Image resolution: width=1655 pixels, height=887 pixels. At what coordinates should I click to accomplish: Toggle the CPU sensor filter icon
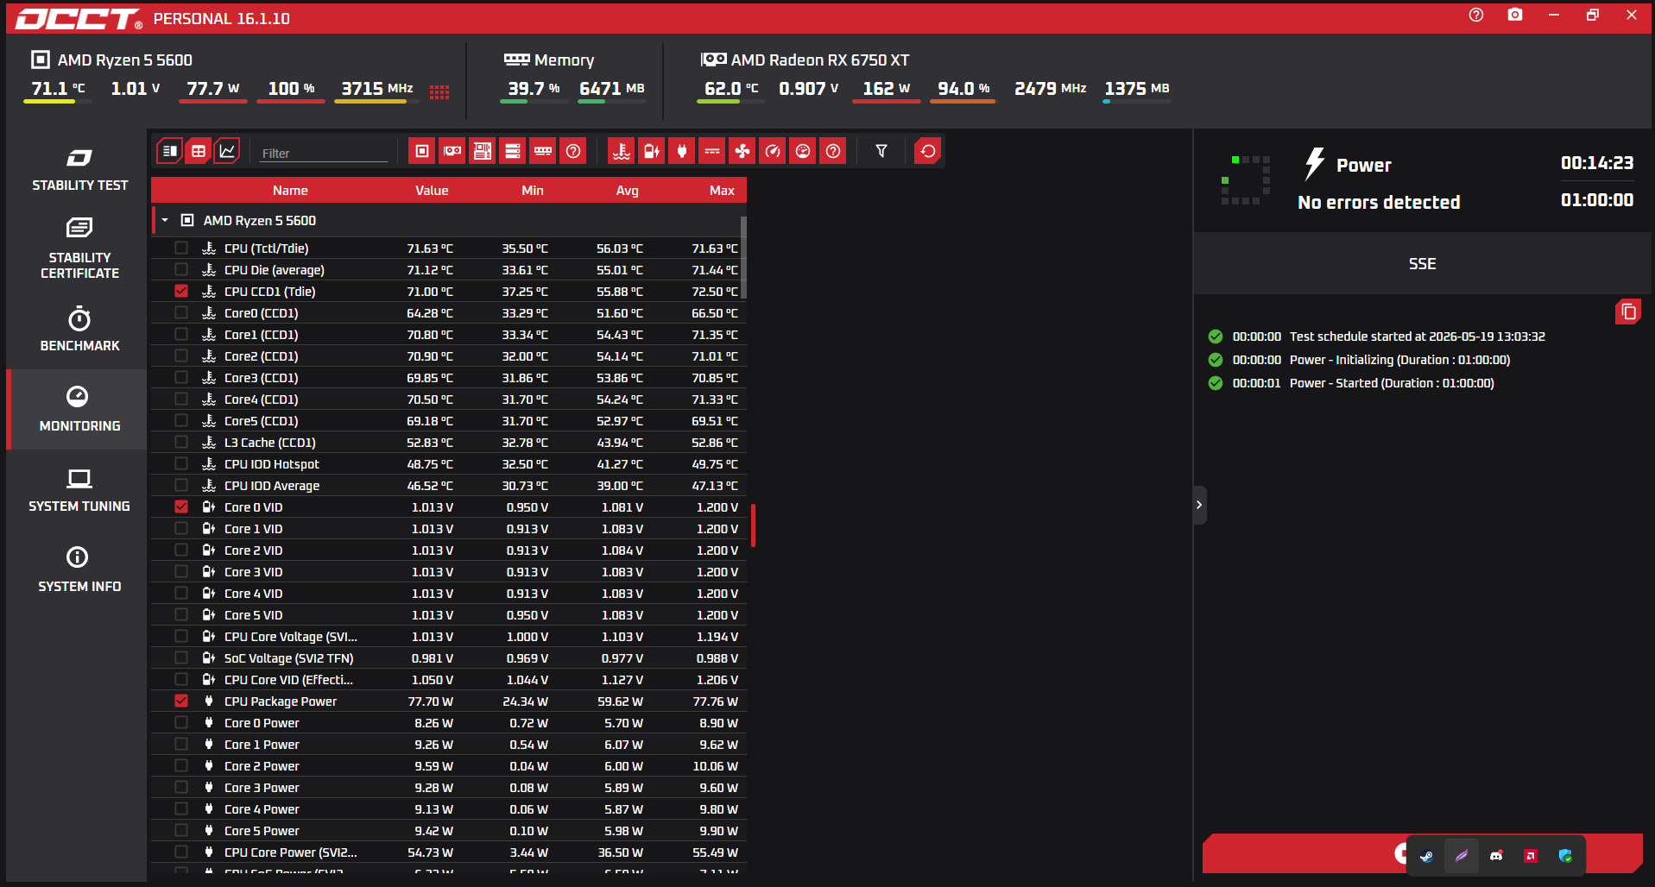coord(422,151)
